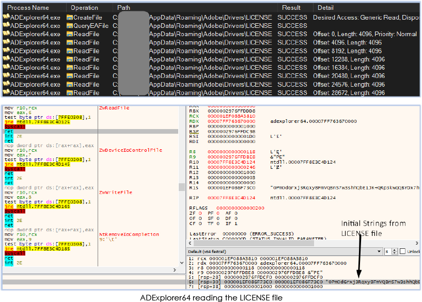Click the process icon in the Offset 12288 ReadFile row
The image size is (422, 302).
(7, 59)
